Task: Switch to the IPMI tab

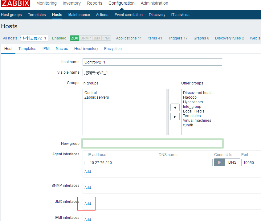Action: click(46, 49)
